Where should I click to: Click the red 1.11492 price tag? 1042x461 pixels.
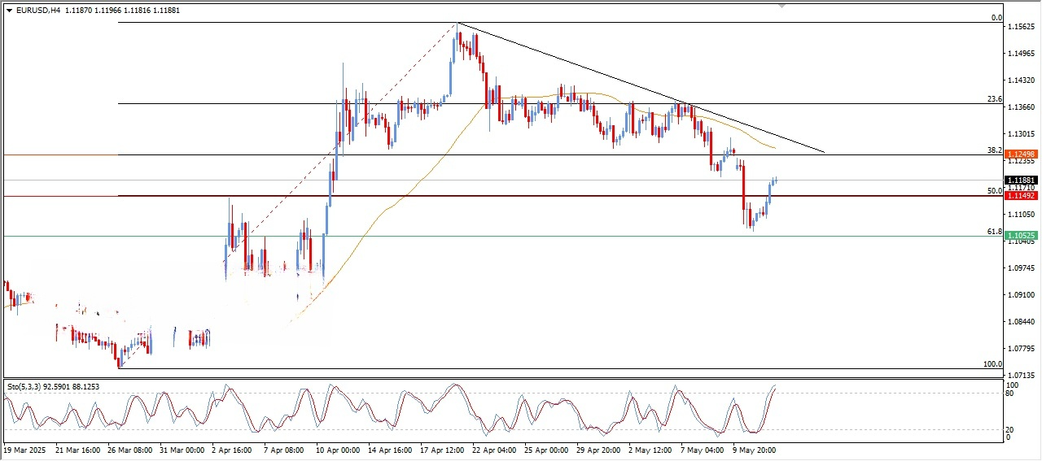1020,196
